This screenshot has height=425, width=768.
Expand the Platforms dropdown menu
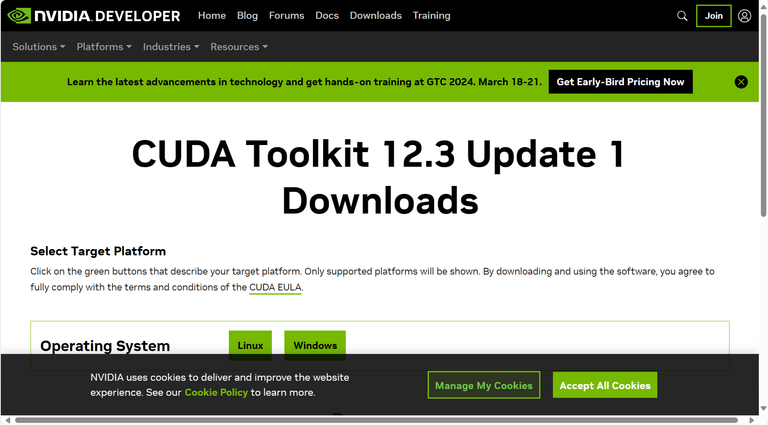tap(104, 47)
